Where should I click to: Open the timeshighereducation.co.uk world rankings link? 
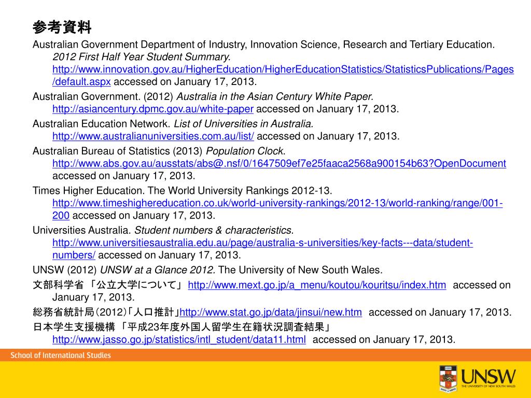pyautogui.click(x=278, y=203)
